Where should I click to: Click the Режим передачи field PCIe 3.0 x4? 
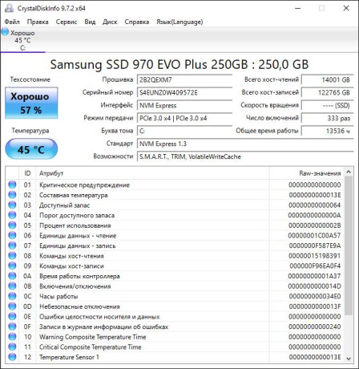(x=184, y=118)
